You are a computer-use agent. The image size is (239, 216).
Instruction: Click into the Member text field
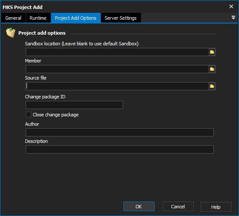117,69
